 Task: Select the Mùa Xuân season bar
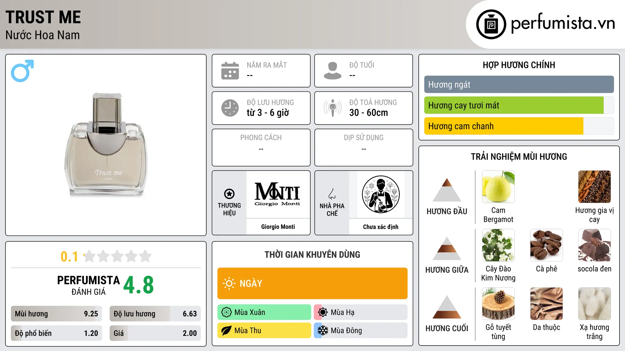[264, 312]
